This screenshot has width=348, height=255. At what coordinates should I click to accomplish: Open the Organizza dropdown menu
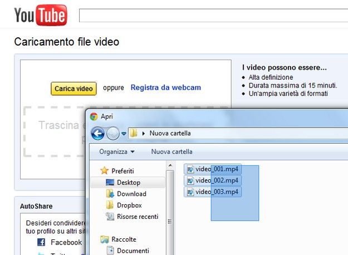[x=117, y=151]
